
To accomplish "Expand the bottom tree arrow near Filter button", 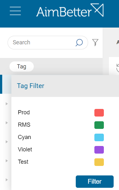I will (x=7, y=180).
